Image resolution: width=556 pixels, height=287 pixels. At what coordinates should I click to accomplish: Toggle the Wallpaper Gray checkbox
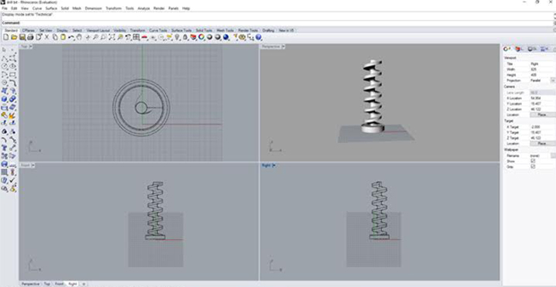(x=533, y=166)
